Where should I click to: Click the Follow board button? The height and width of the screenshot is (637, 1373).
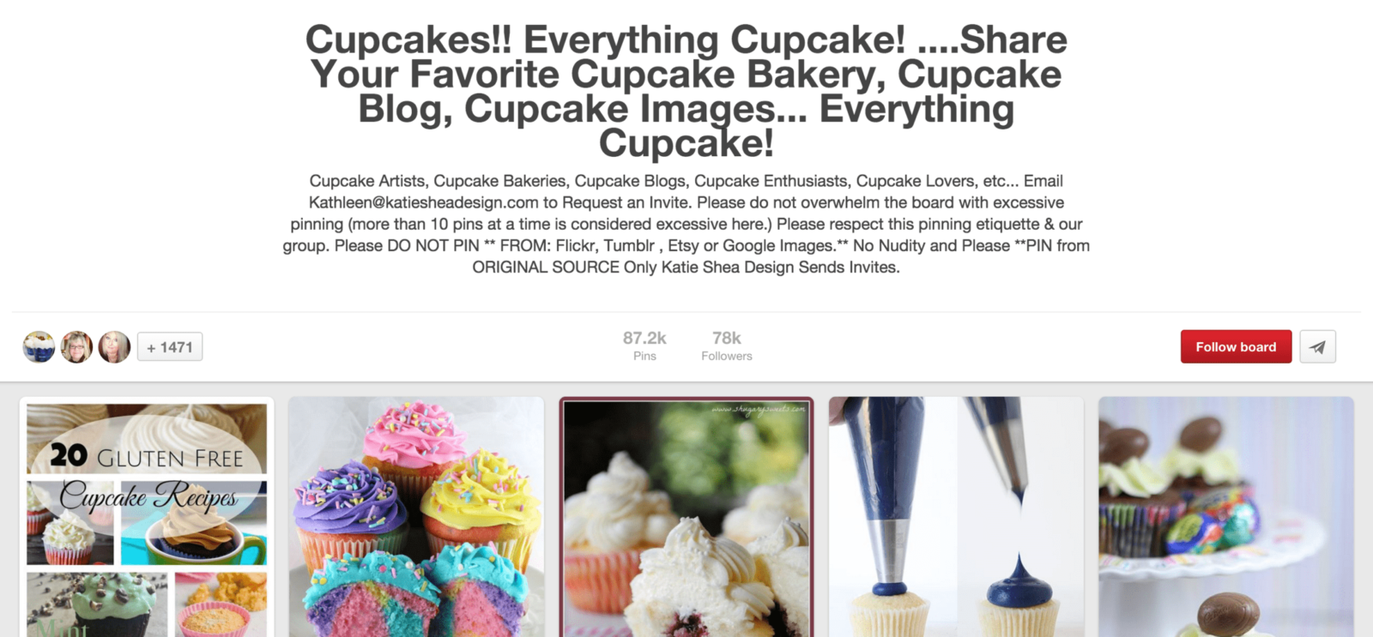pyautogui.click(x=1236, y=346)
